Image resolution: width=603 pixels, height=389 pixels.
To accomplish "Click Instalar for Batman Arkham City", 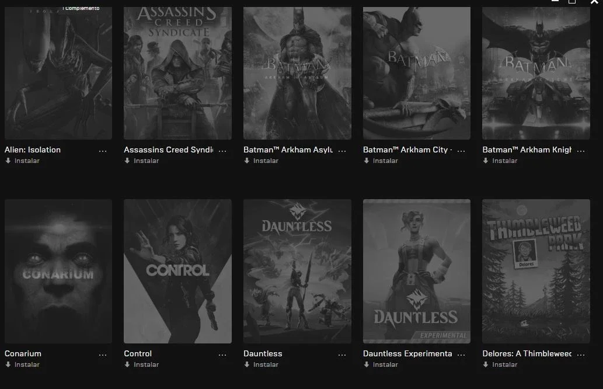I will pos(385,161).
